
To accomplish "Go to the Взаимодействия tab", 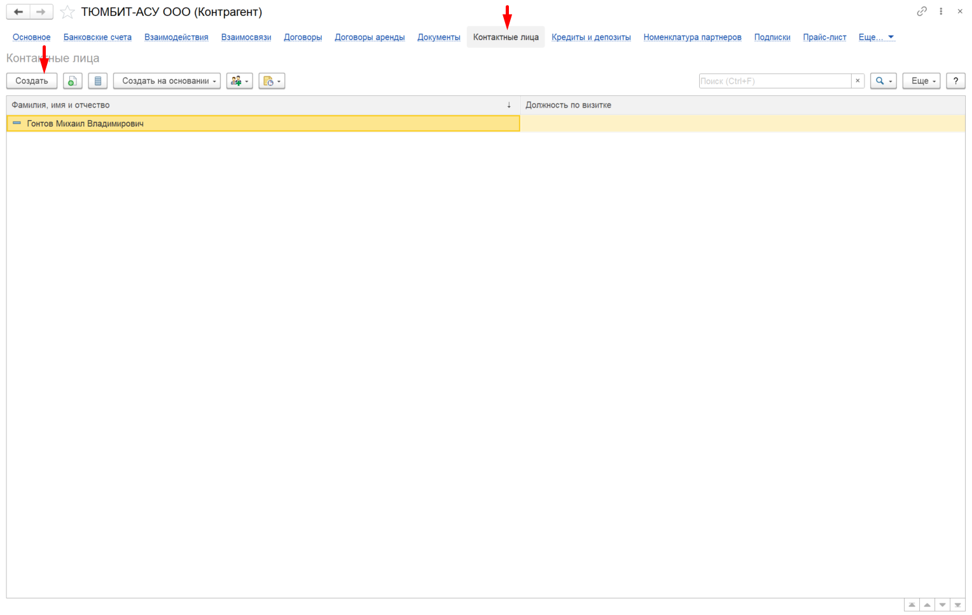I will (x=176, y=37).
